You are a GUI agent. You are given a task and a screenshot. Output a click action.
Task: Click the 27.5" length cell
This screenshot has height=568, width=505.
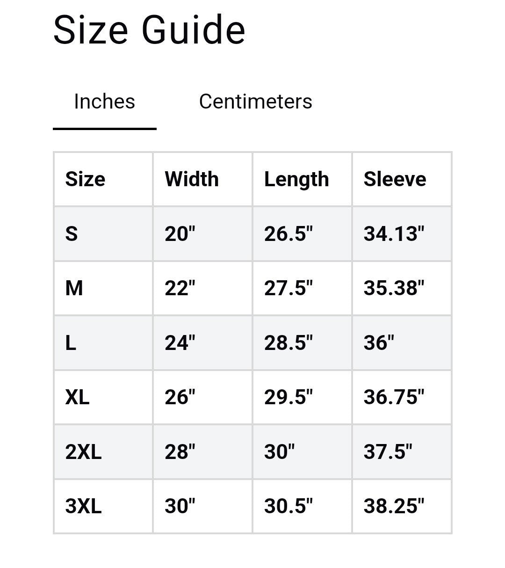point(288,288)
